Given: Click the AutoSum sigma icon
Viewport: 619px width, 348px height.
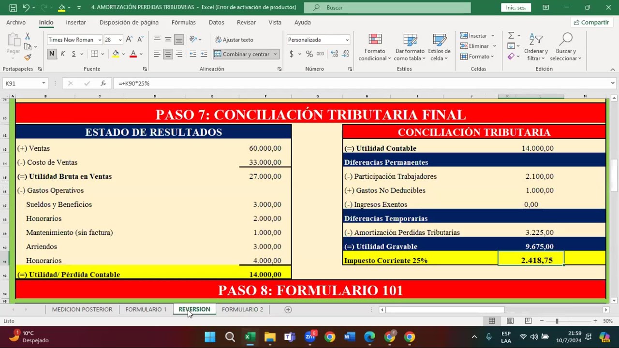Looking at the screenshot, I should point(511,36).
